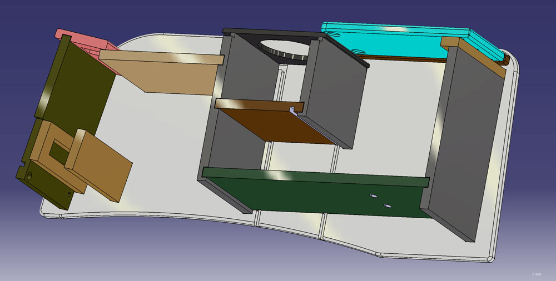Click the pink bracket at top left

coord(83,40)
